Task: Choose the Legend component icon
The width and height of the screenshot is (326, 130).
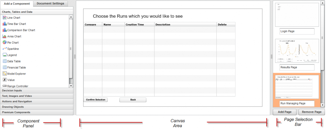Action: (x=5, y=55)
